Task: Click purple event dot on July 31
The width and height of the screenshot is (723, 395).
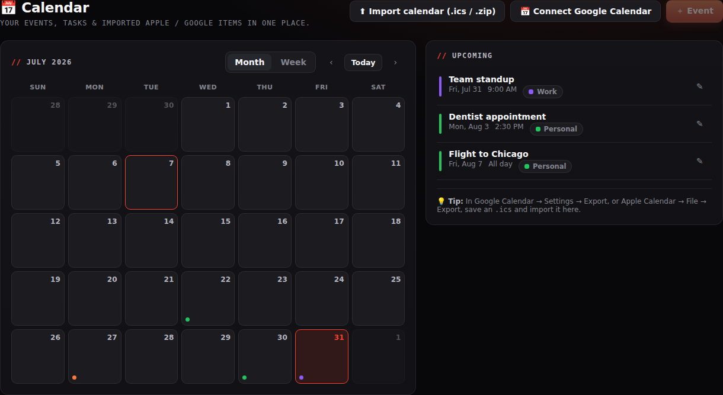Action: pos(301,378)
